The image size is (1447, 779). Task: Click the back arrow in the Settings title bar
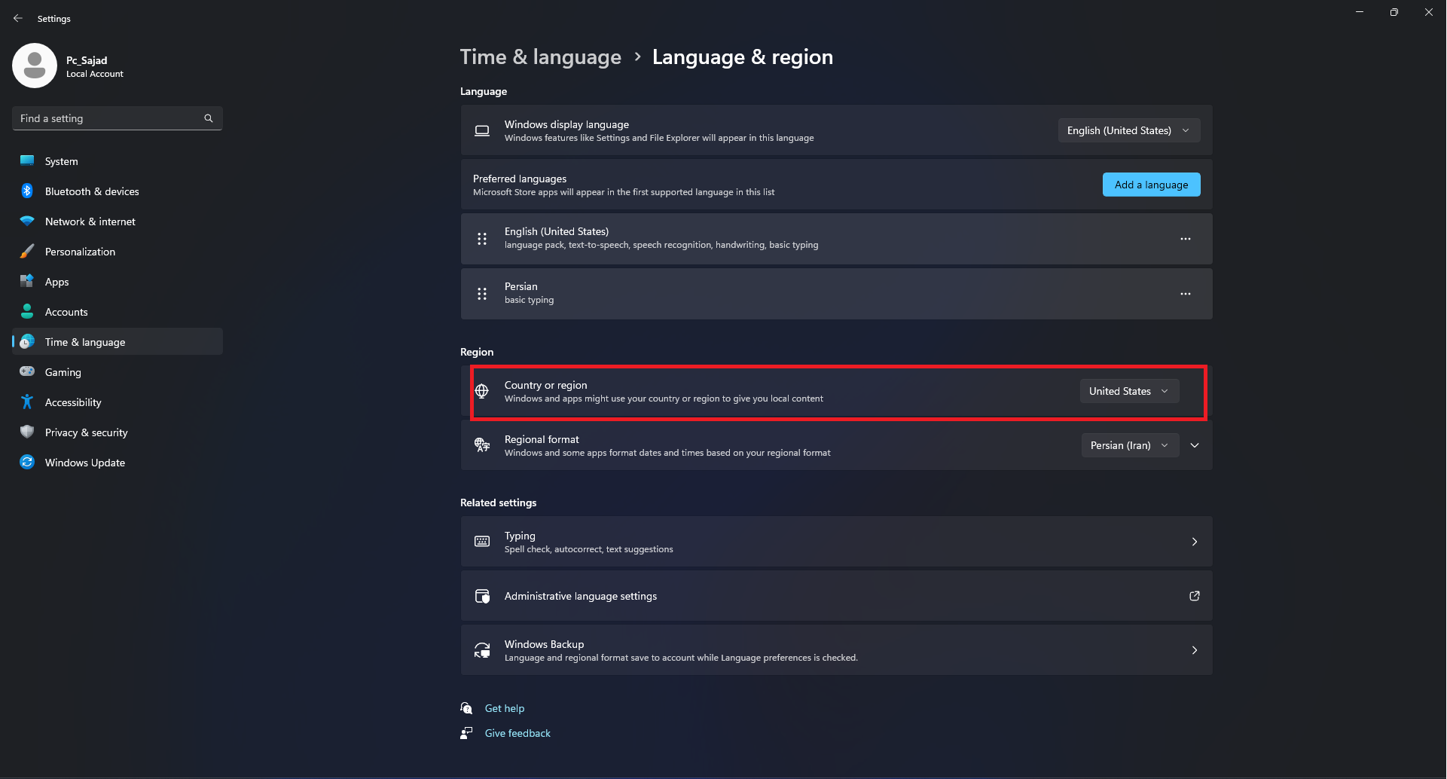point(18,18)
